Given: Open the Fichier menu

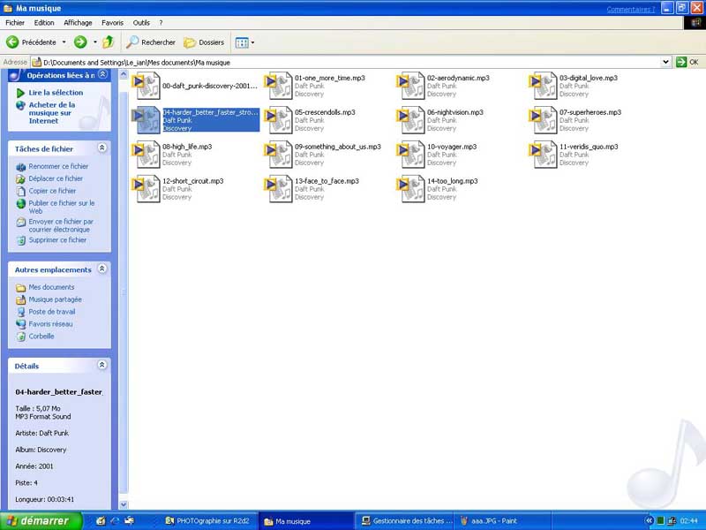Looking at the screenshot, I should 15,23.
